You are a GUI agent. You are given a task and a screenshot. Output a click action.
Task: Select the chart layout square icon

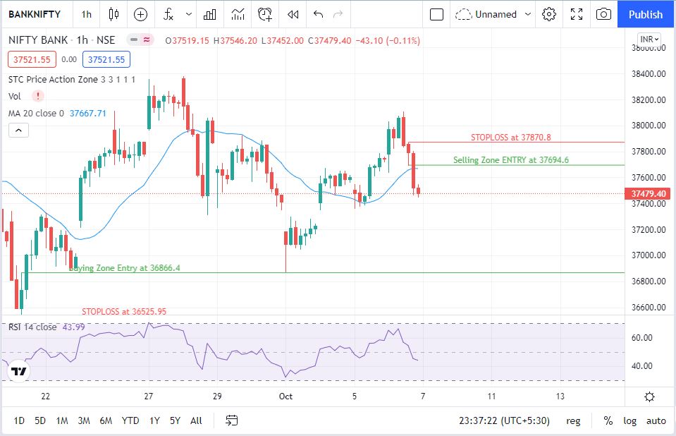pos(437,14)
